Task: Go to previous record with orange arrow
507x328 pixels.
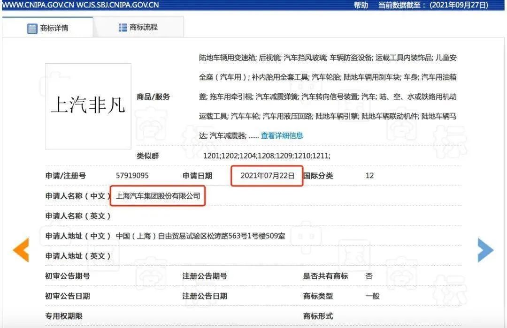Action: tap(21, 250)
